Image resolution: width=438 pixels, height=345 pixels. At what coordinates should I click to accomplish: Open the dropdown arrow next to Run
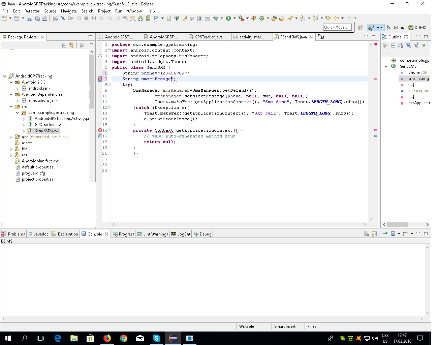point(234,18)
